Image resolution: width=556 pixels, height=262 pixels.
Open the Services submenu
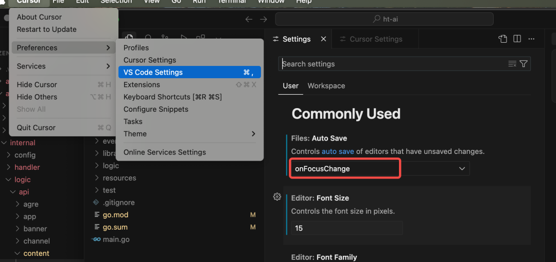[63, 66]
